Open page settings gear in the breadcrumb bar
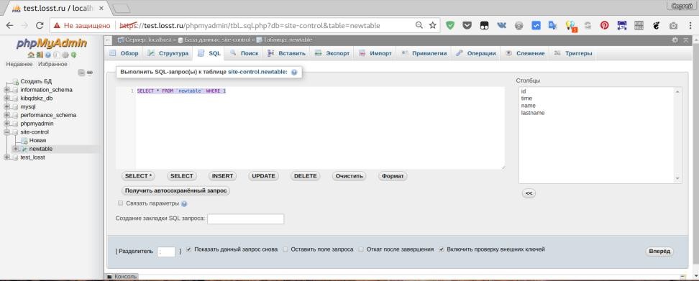 pos(675,40)
